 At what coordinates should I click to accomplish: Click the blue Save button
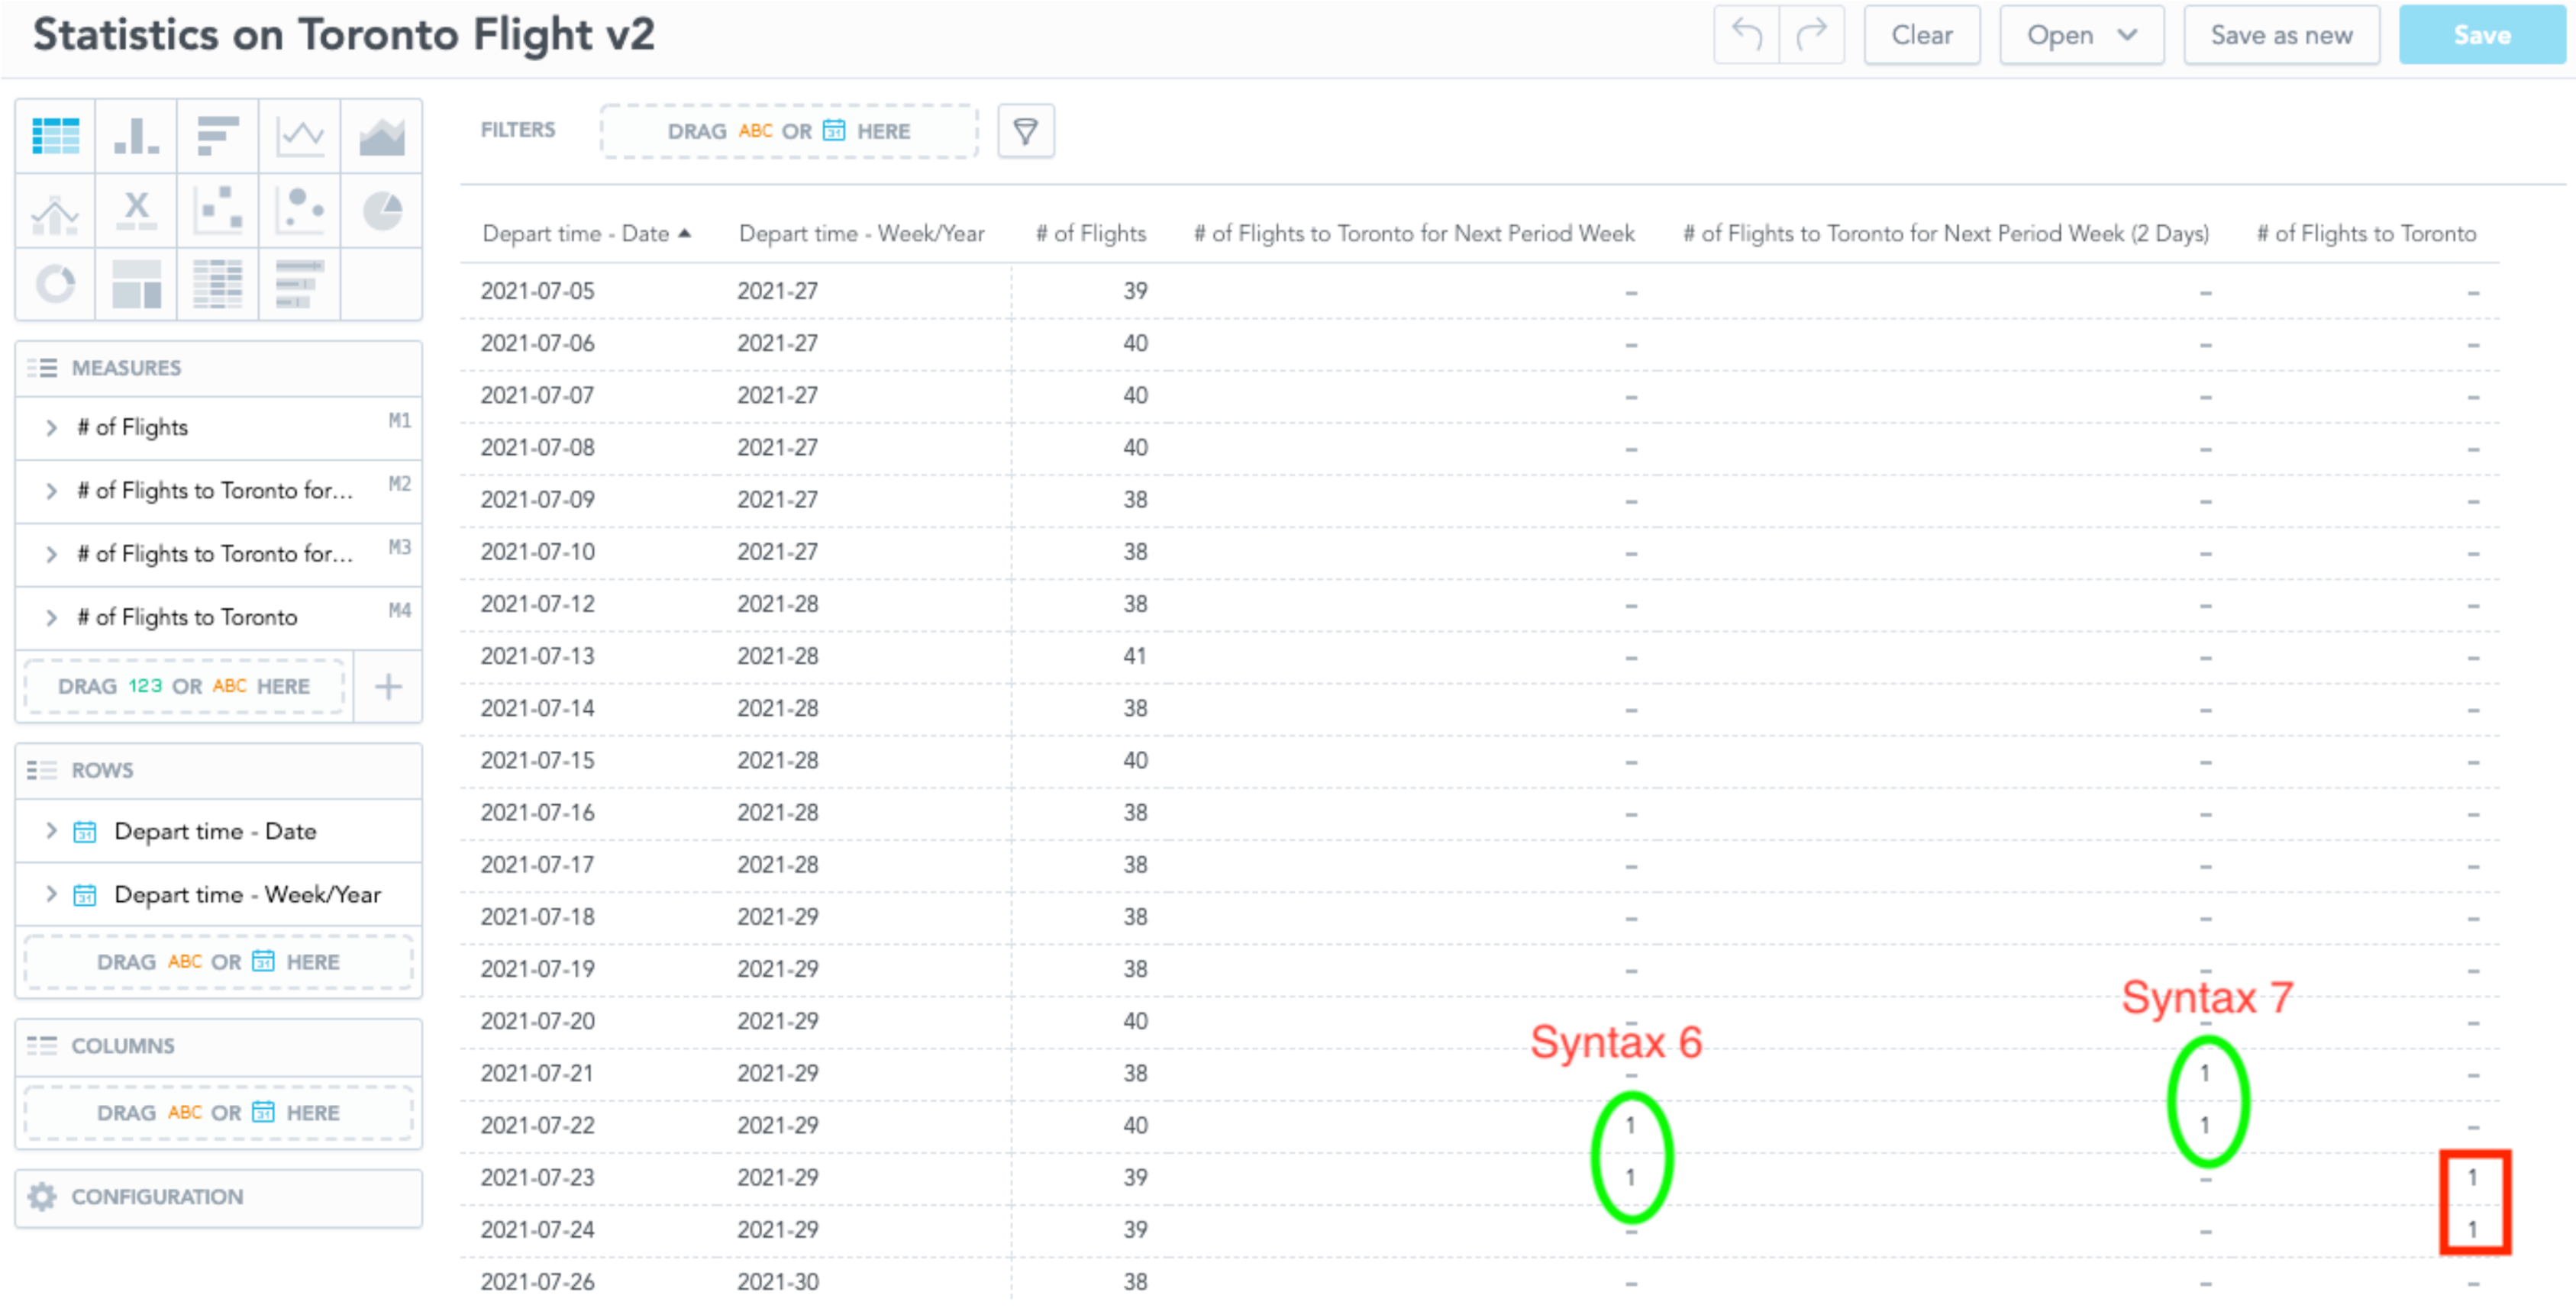point(2481,35)
